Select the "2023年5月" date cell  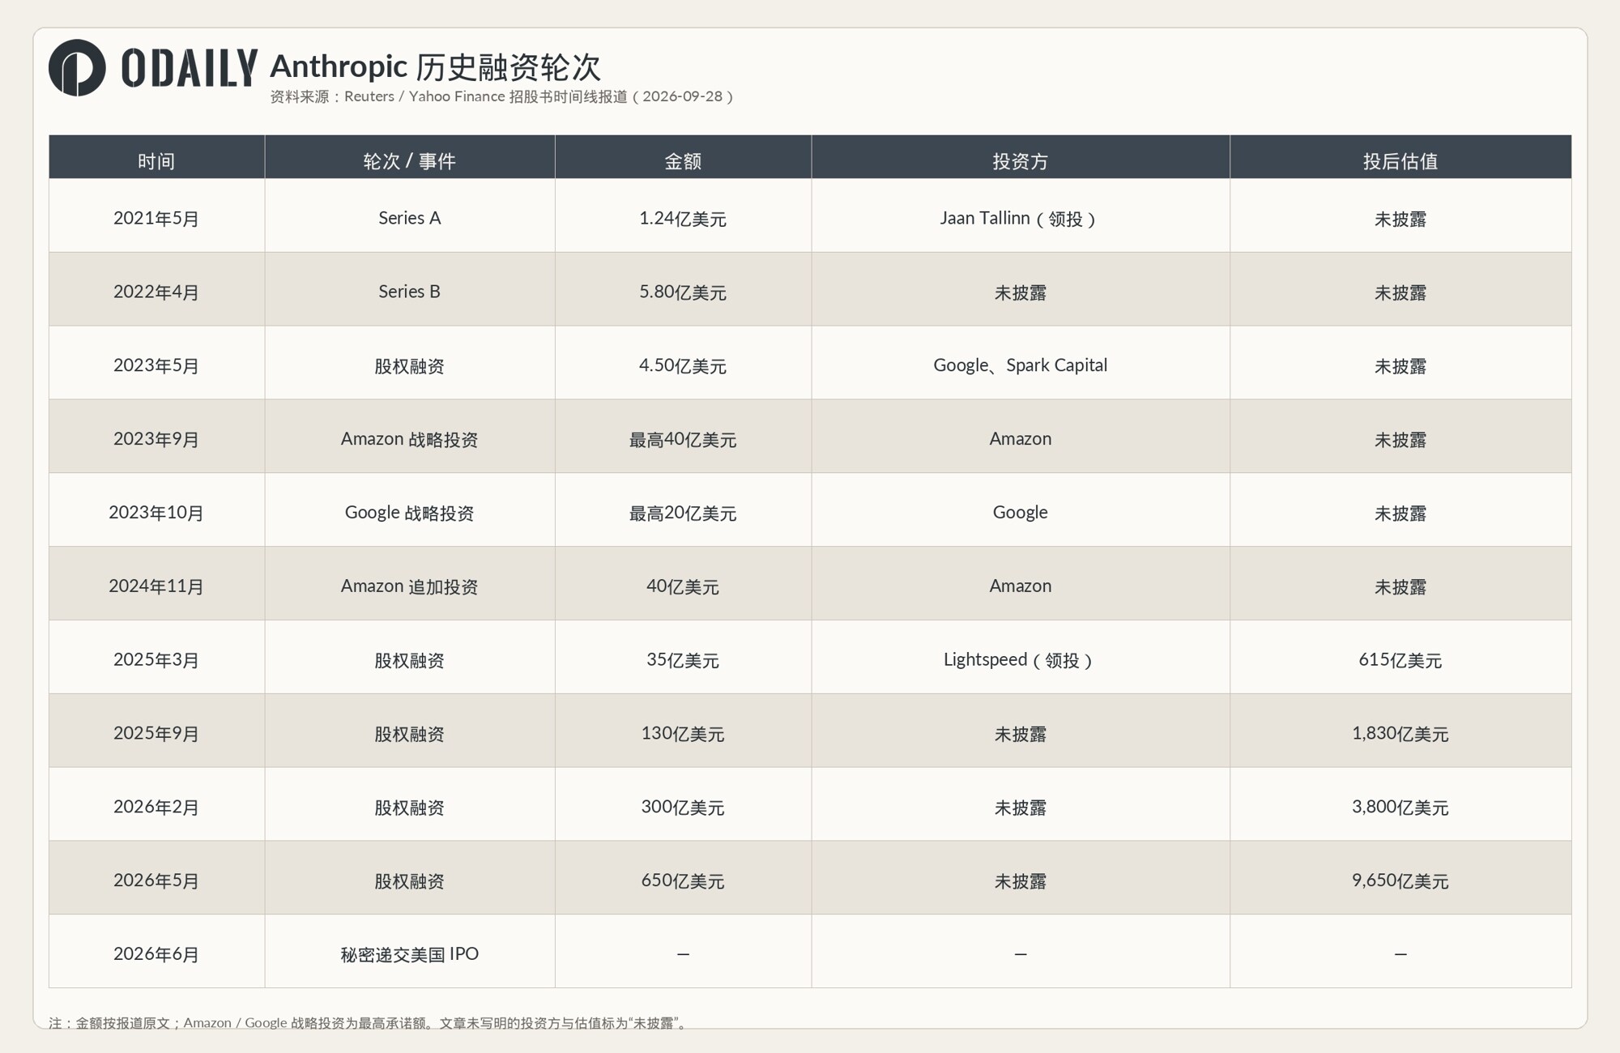point(156,363)
